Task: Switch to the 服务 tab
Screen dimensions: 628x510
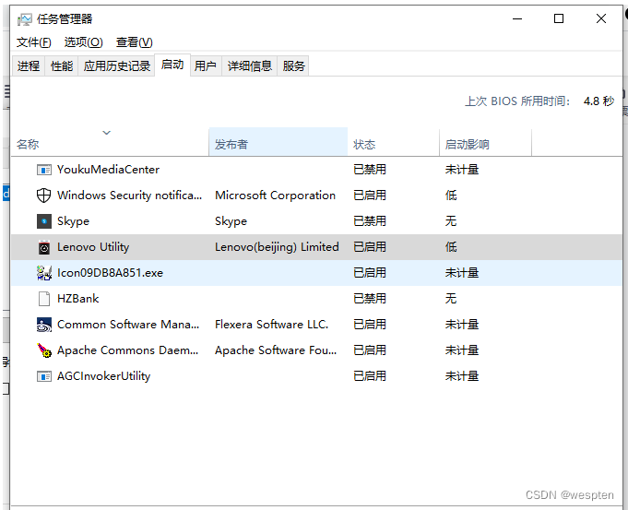Action: (293, 65)
